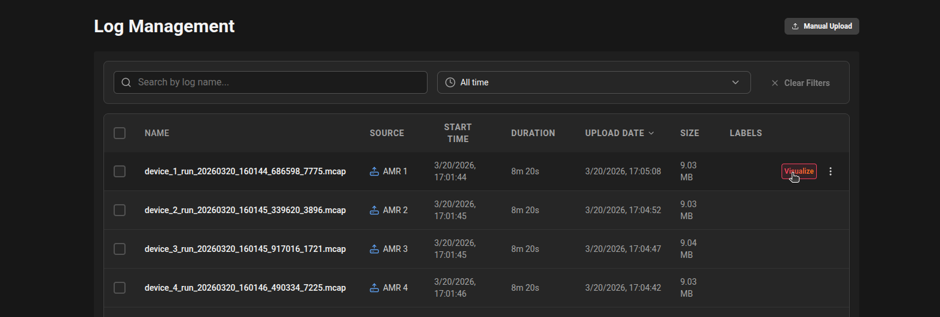This screenshot has width=940, height=317.
Task: Check the box for device_4 log row
Action: coord(120,288)
